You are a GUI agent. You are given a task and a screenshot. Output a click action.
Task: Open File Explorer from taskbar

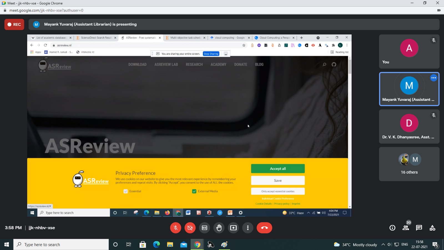click(x=170, y=244)
